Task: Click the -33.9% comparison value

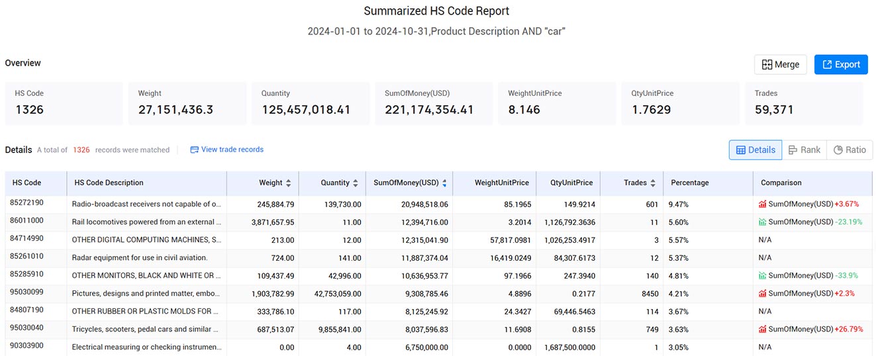Action: 846,276
